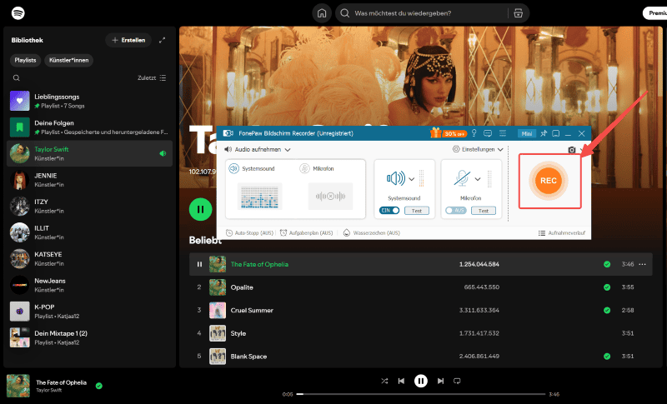The height and width of the screenshot is (404, 667).
Task: Go to Spotify Home icon button
Action: click(322, 13)
